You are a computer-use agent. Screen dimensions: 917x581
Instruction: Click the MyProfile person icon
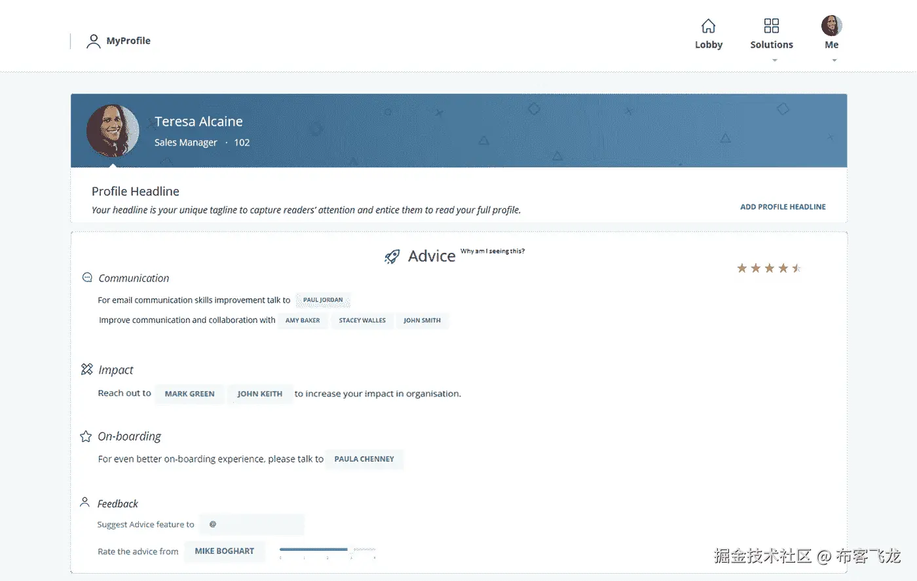(x=94, y=41)
